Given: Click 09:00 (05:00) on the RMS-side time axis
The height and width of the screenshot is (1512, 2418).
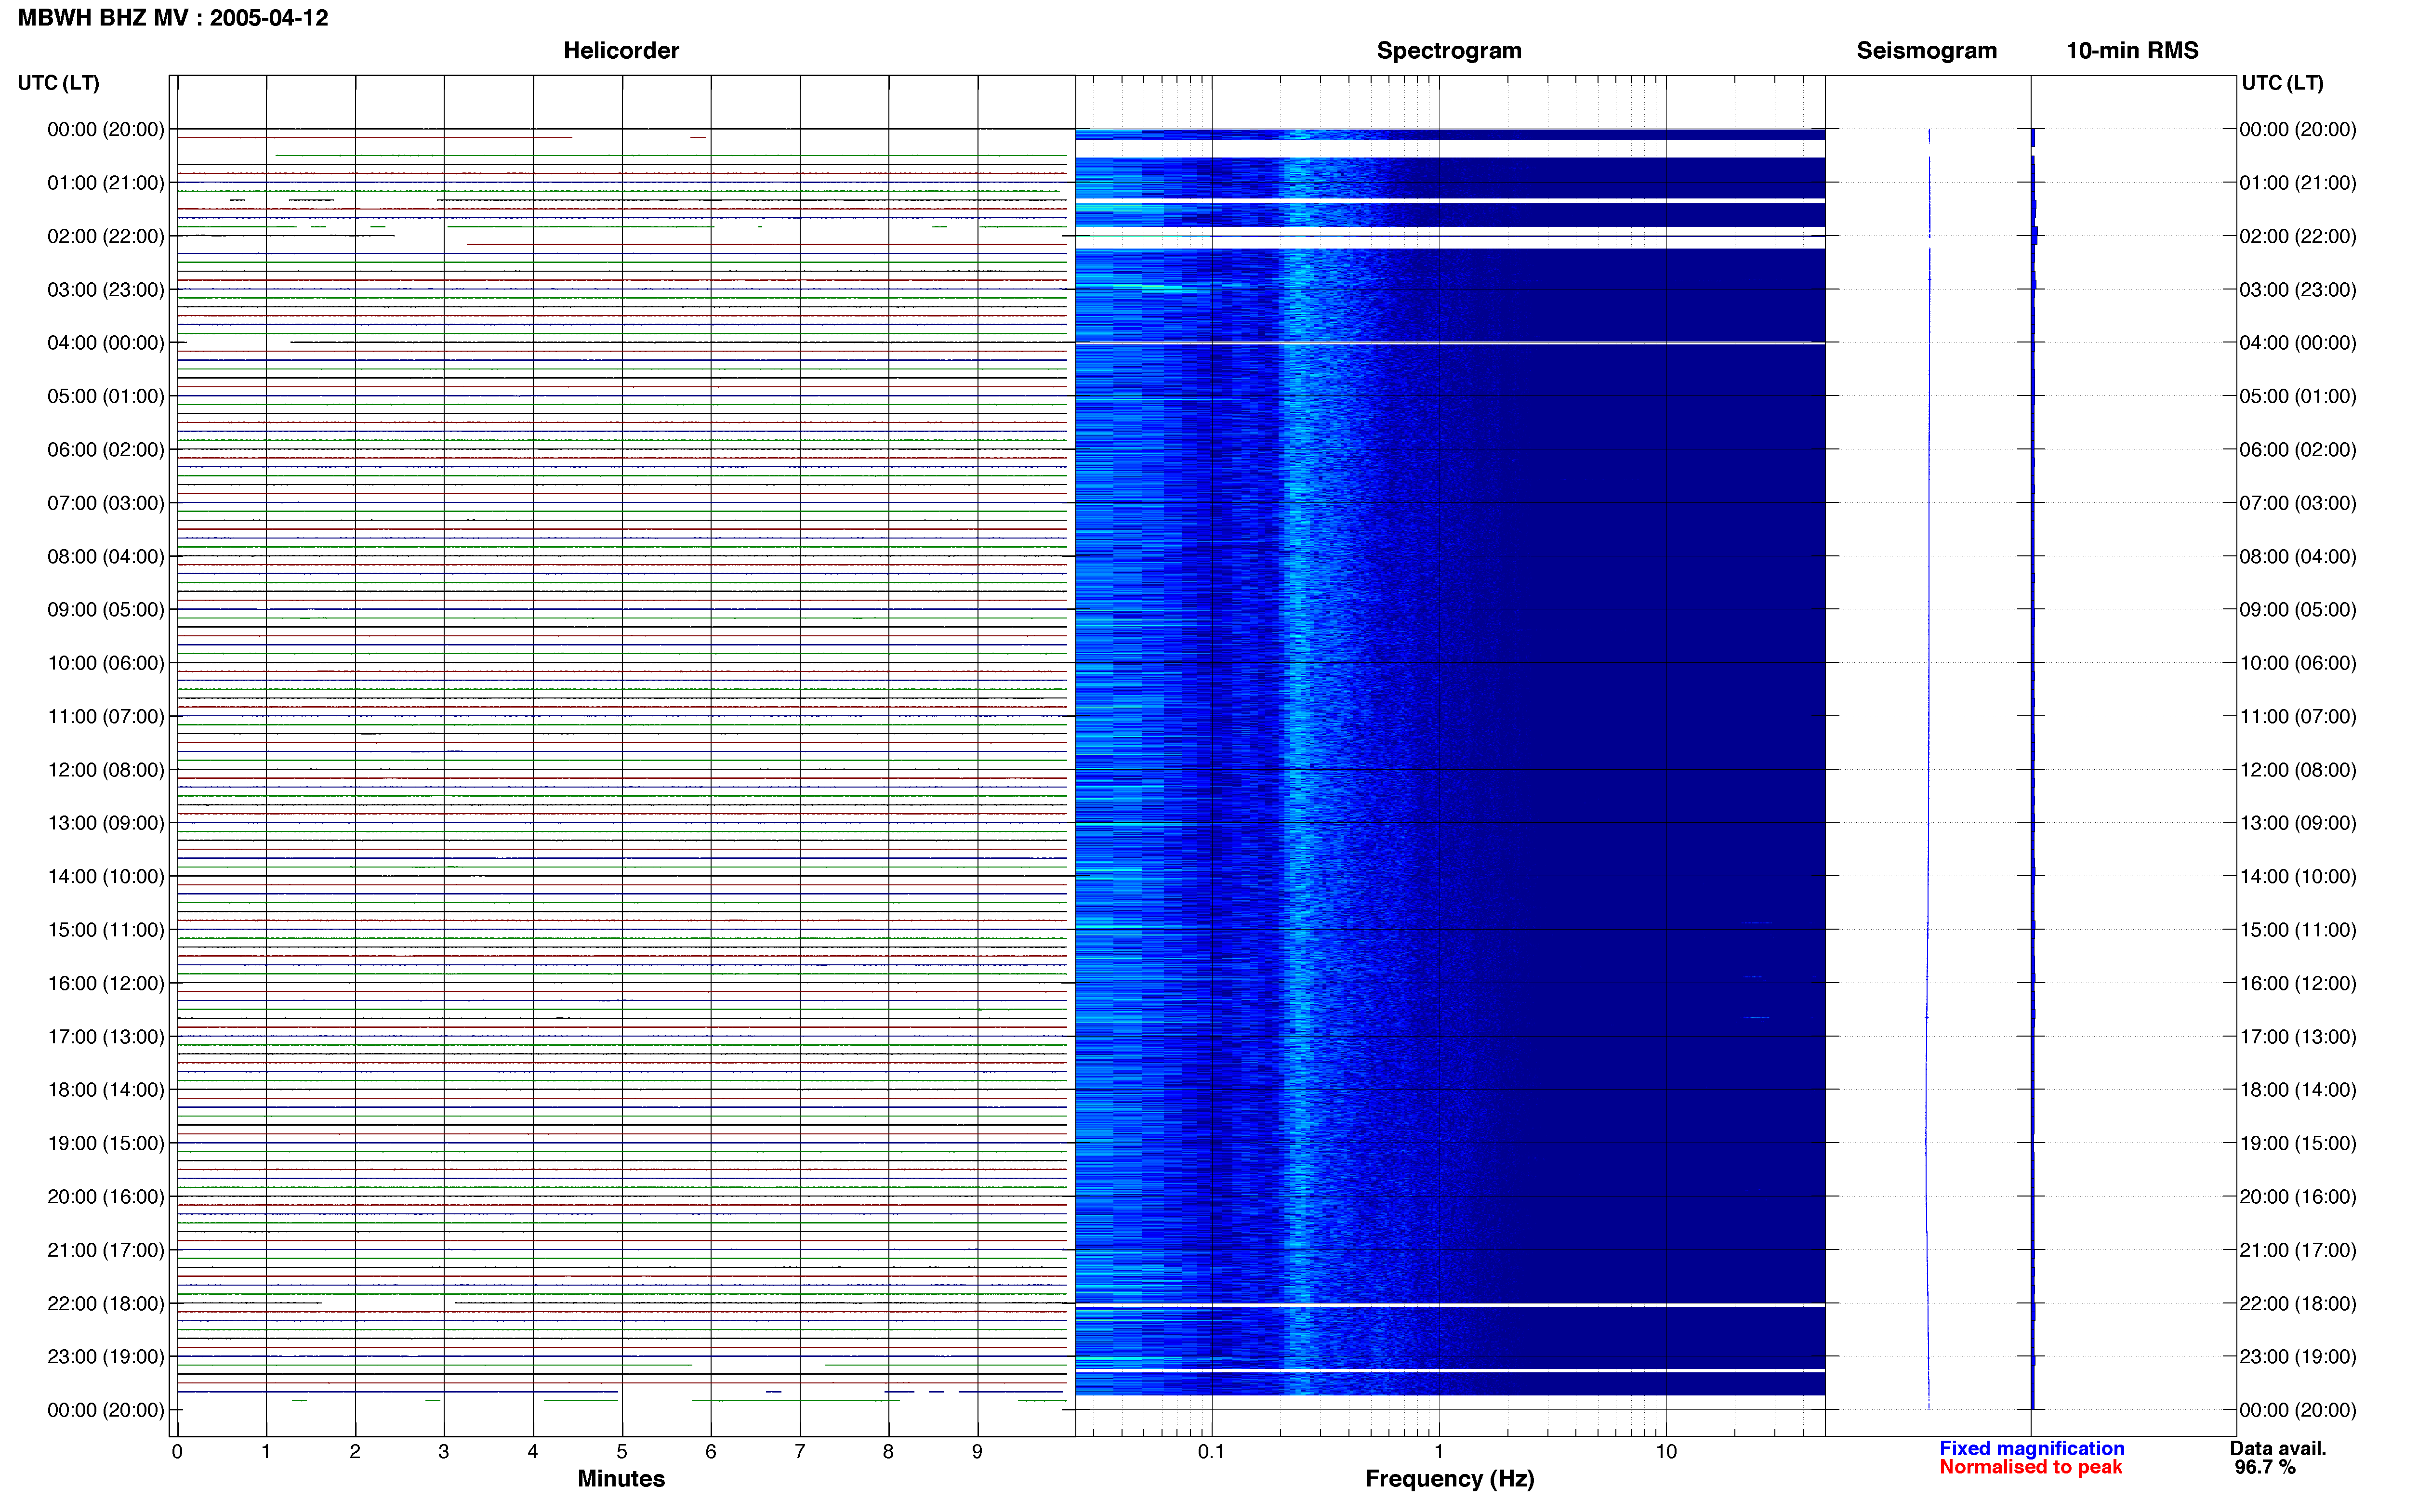Looking at the screenshot, I should click(2297, 610).
